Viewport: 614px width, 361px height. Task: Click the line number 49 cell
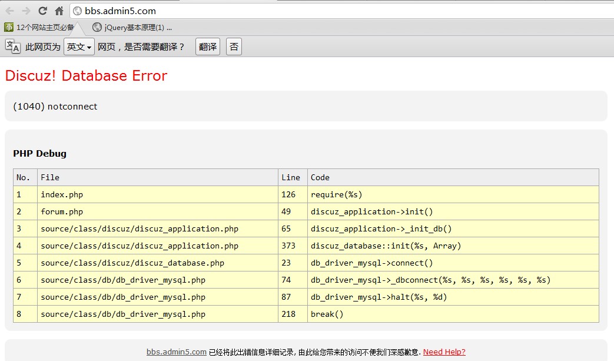click(x=293, y=212)
